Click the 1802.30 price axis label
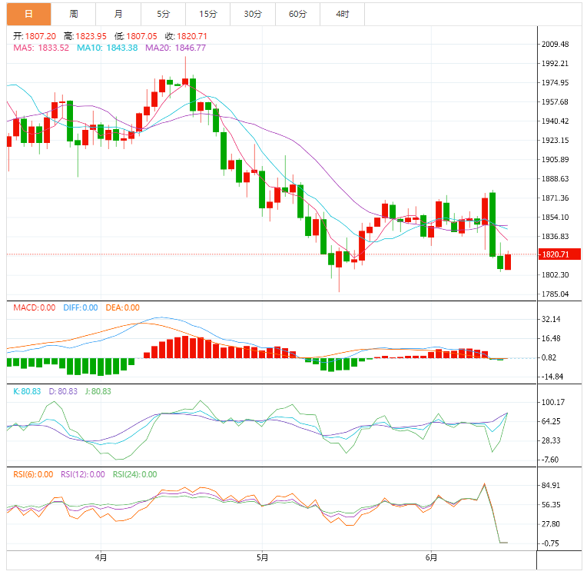This screenshot has height=578, width=587. (x=555, y=275)
